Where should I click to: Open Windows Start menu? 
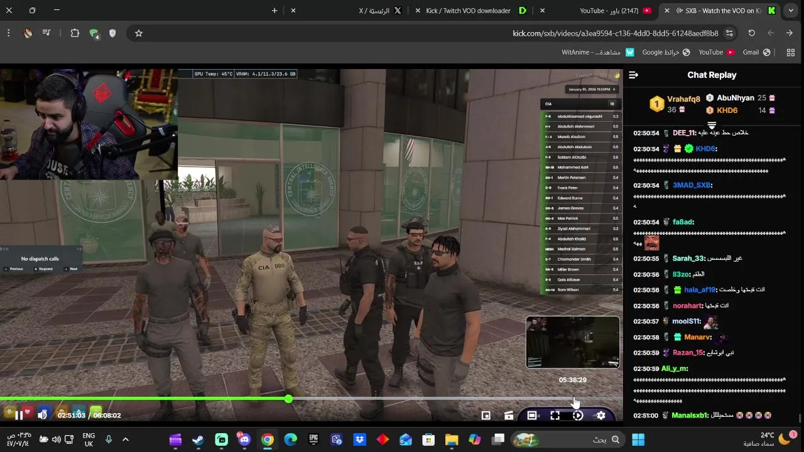tap(638, 439)
